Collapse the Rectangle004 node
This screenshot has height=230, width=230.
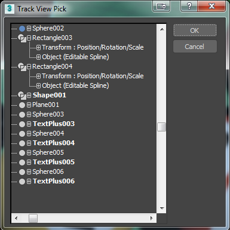29,66
